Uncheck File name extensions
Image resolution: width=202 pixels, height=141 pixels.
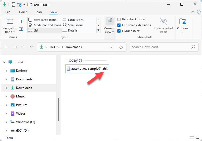coord(119,25)
